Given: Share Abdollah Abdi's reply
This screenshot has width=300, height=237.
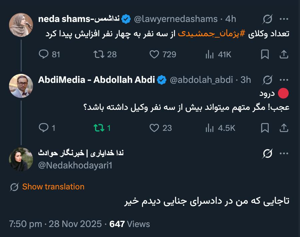Looking at the screenshot, I should (284, 127).
